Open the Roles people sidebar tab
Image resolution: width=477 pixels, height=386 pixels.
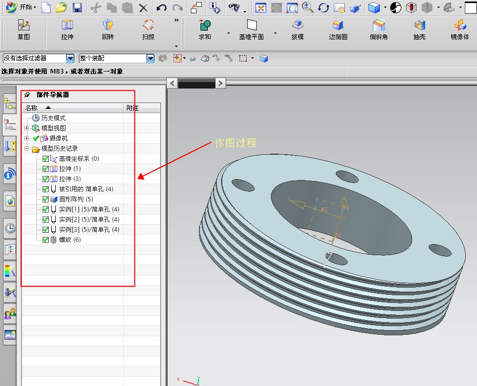(x=10, y=313)
